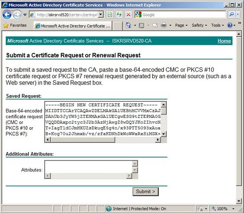The height and width of the screenshot is (213, 244).
Task: Click the Forward arrow navigation button
Action: 17,15
